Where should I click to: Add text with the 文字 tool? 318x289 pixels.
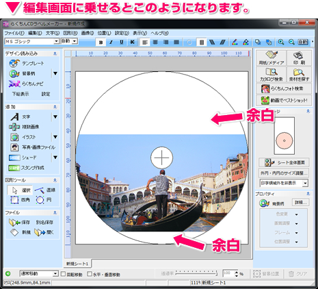coord(21,117)
